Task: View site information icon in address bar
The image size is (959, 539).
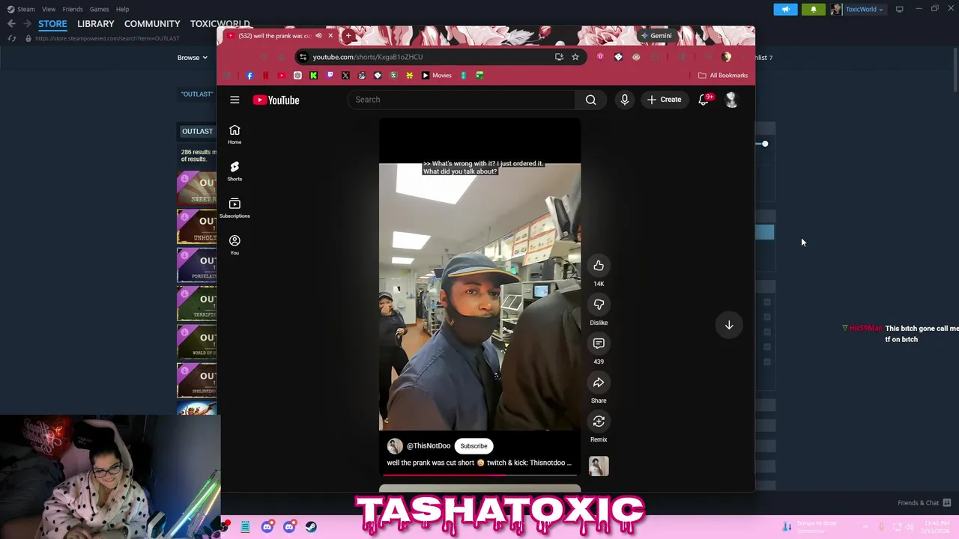Action: coord(303,57)
